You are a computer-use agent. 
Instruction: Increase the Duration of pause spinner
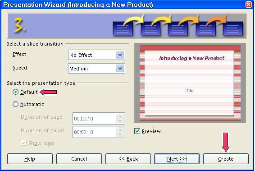pos(120,130)
